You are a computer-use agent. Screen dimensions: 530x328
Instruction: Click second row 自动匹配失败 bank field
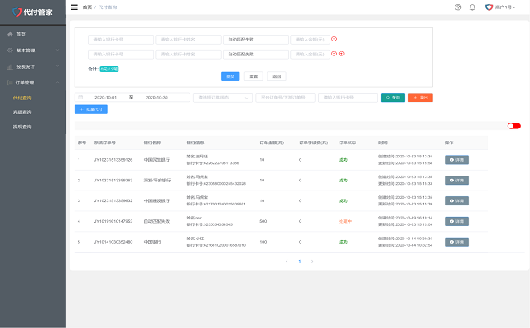(x=256, y=55)
